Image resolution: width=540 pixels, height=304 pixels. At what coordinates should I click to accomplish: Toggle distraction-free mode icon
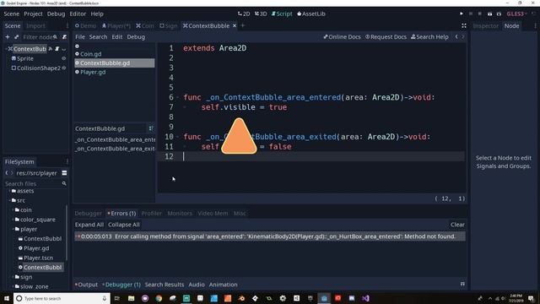[x=464, y=26]
